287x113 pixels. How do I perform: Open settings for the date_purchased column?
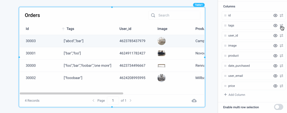pyautogui.click(x=281, y=66)
